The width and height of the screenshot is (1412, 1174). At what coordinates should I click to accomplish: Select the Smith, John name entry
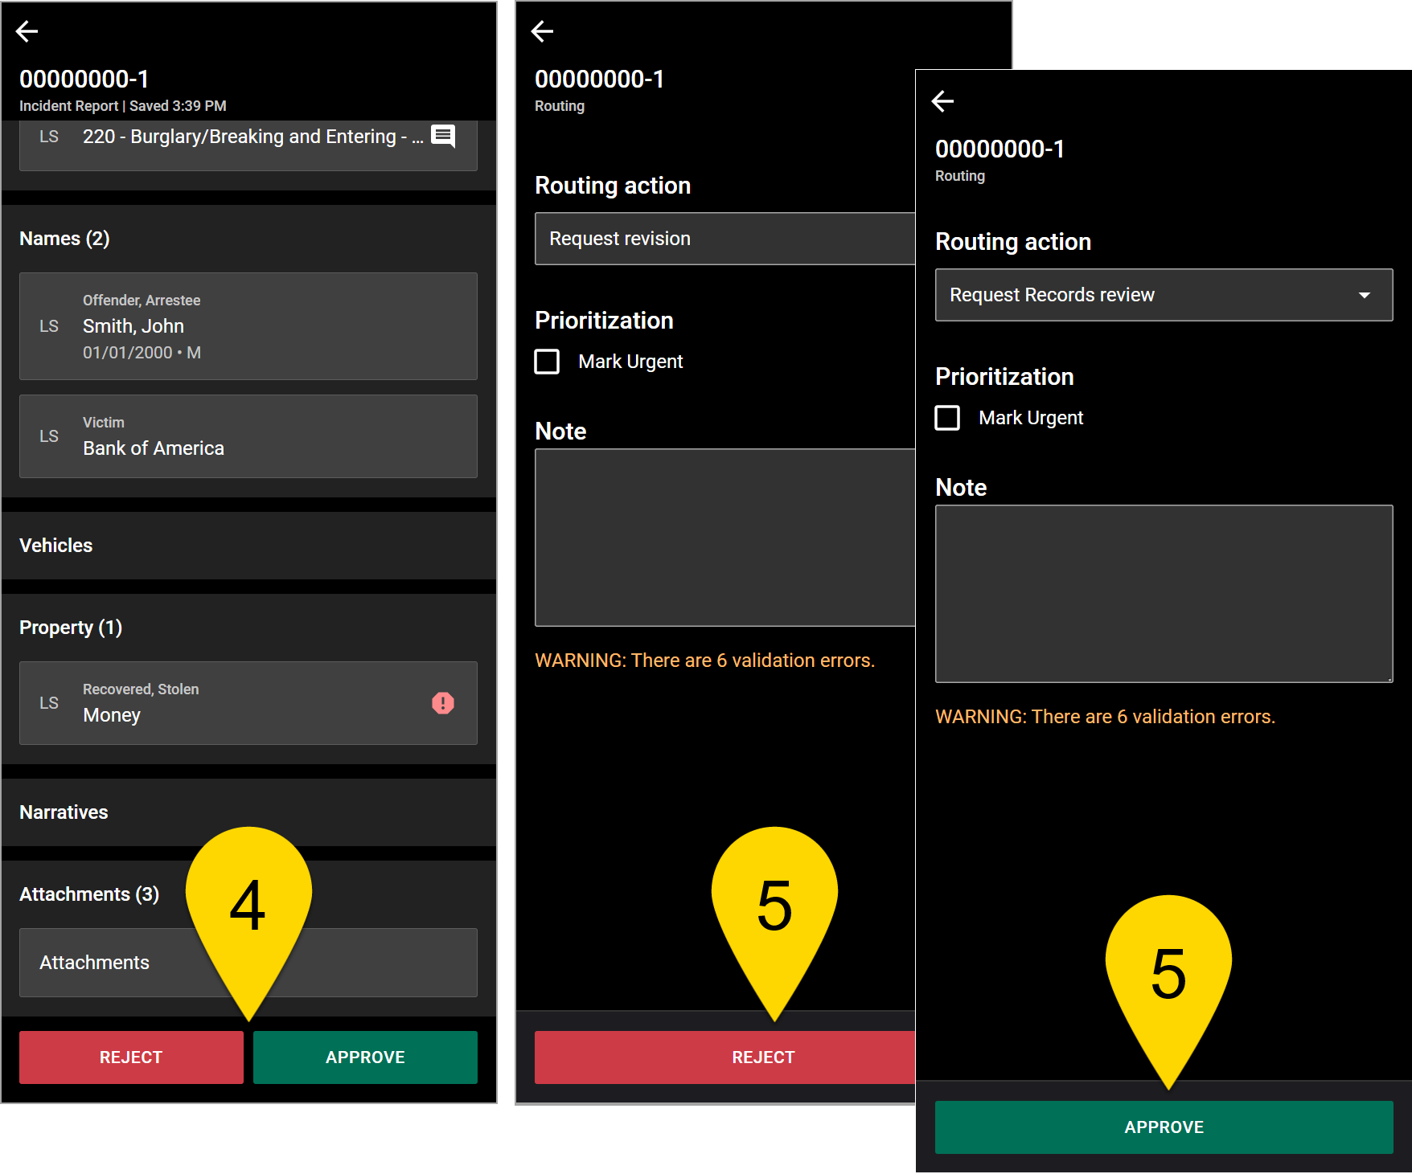click(x=248, y=326)
